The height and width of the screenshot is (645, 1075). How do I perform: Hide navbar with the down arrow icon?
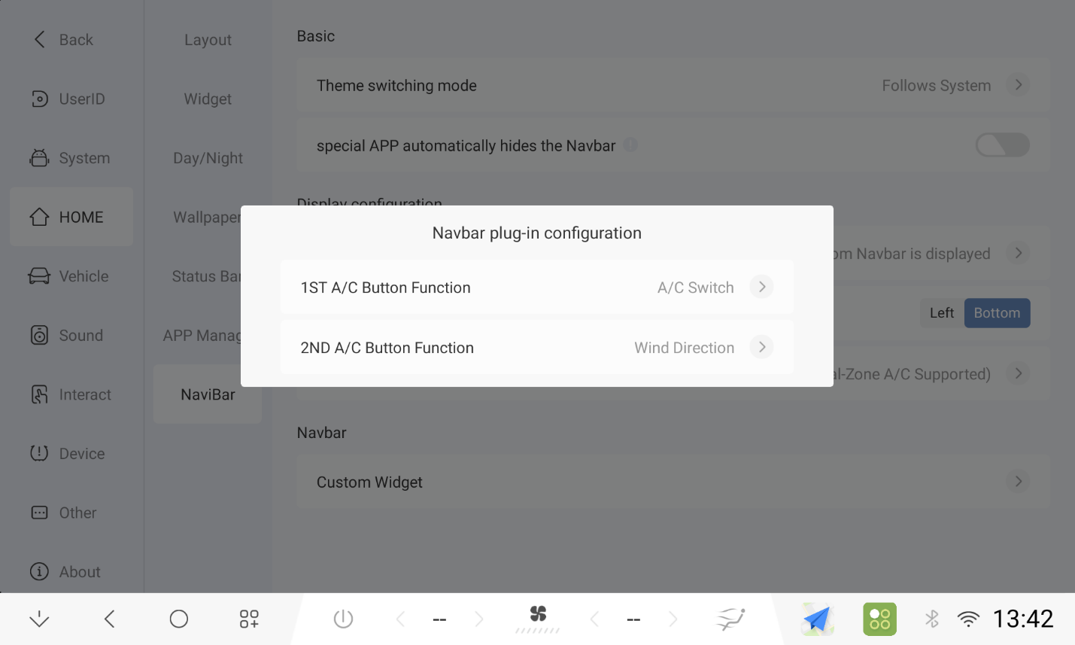[x=39, y=619]
